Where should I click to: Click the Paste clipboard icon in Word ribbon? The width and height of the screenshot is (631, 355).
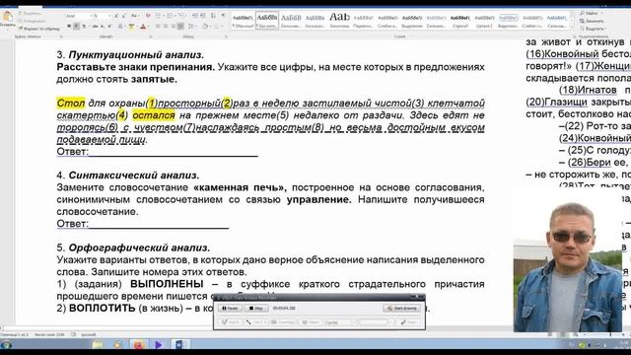pos(7,17)
